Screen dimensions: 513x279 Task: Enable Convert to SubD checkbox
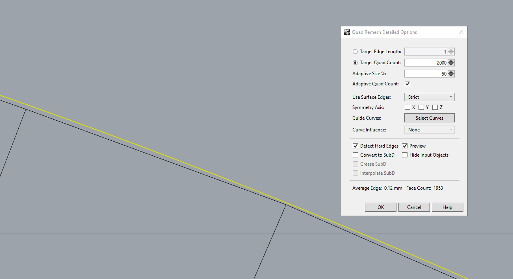coord(356,155)
